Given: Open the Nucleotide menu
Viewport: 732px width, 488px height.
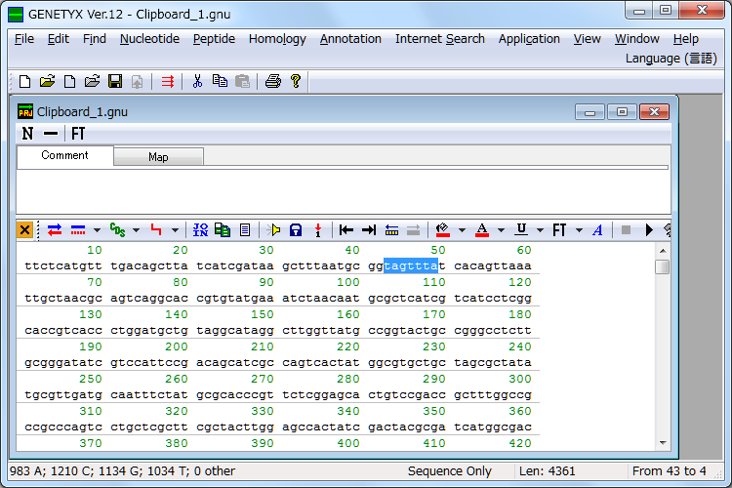Looking at the screenshot, I should point(149,39).
